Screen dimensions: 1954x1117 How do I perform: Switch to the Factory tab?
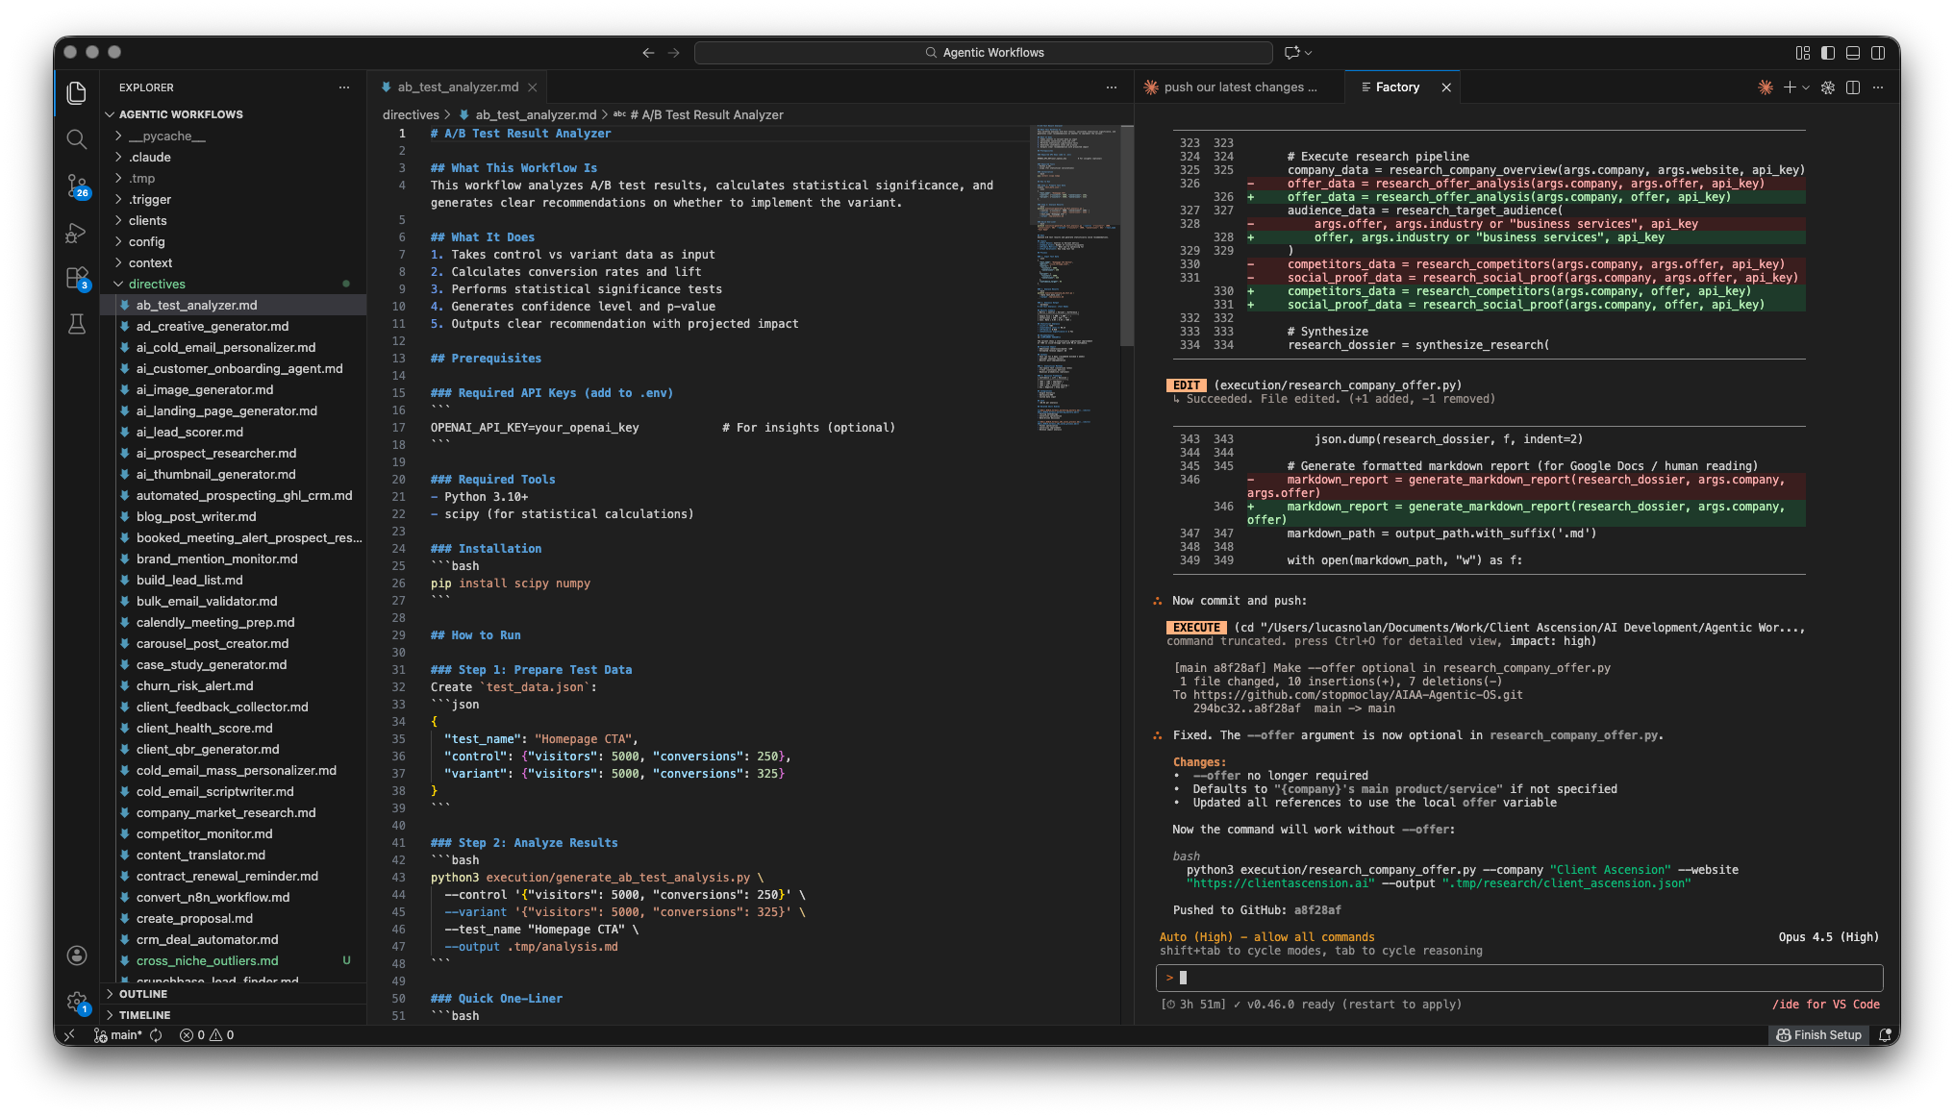click(x=1396, y=87)
